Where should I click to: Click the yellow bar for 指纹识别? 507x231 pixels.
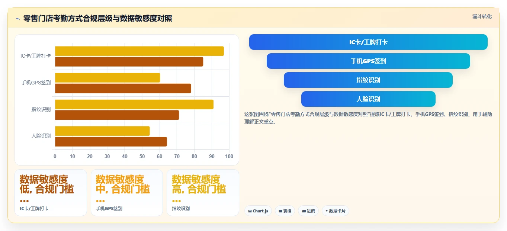point(134,105)
